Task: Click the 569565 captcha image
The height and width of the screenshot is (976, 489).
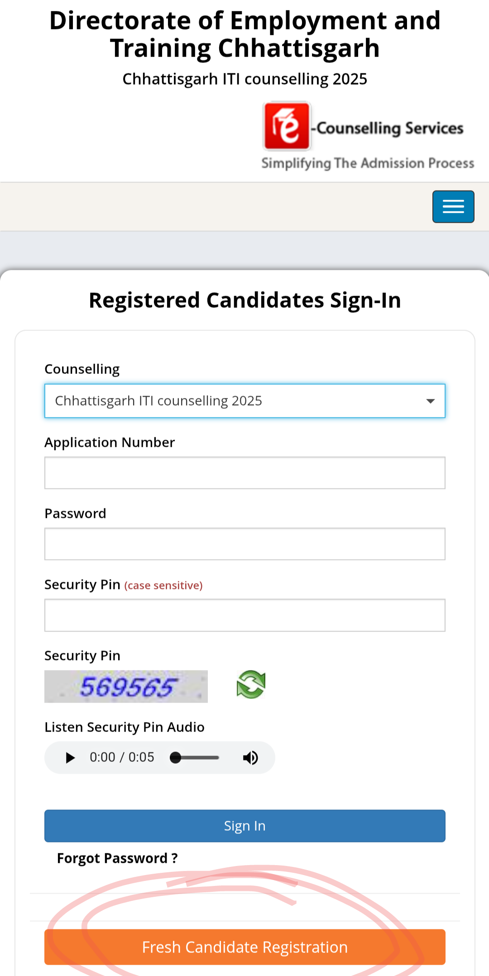Action: 126,686
